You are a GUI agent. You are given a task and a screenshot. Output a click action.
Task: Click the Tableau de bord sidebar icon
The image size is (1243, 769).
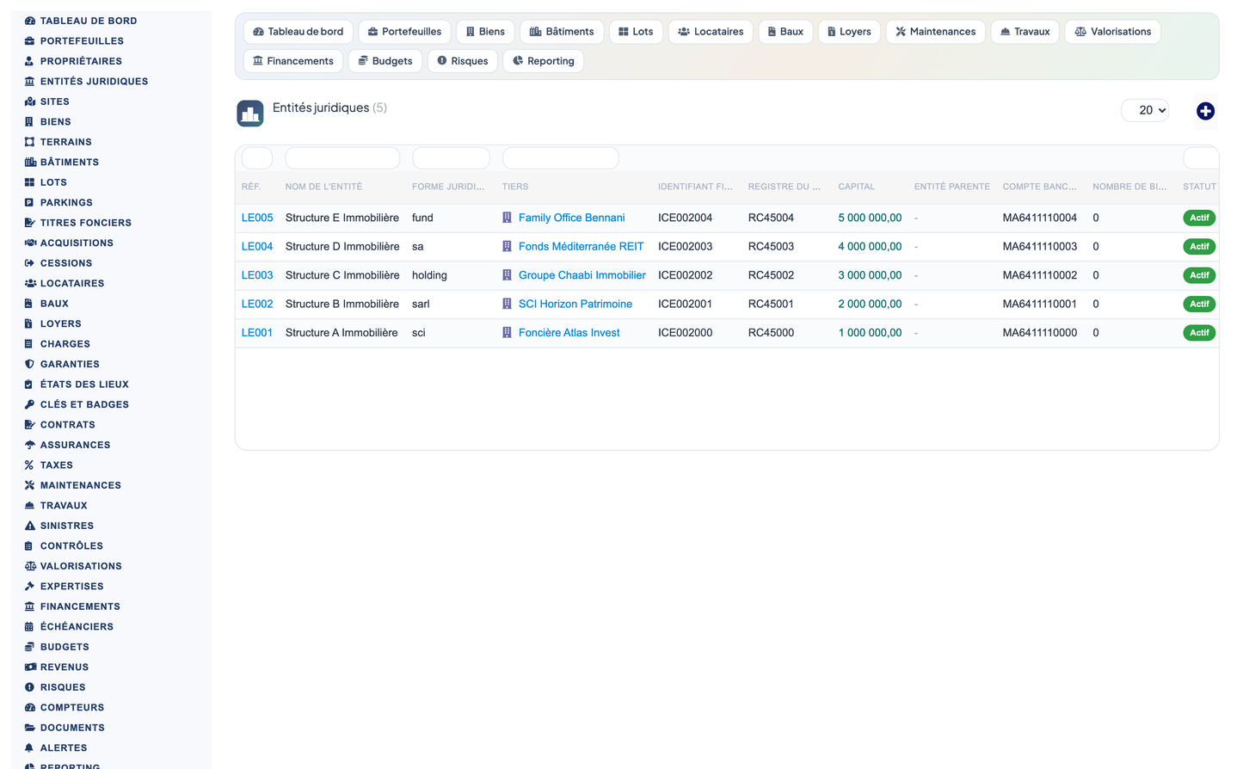point(30,21)
